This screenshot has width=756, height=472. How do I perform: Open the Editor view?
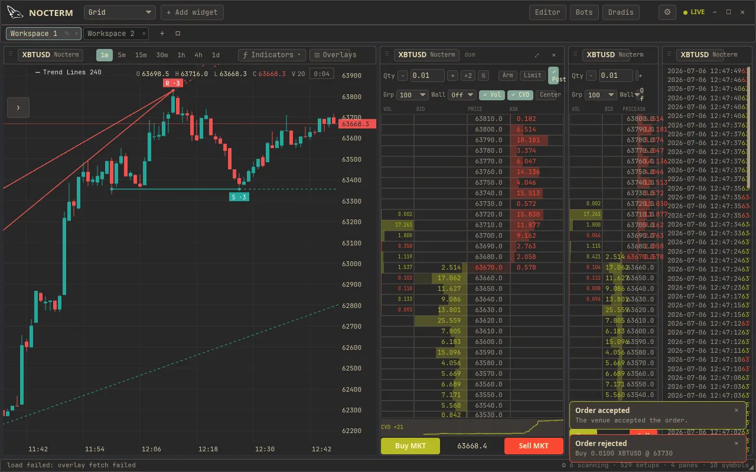pos(548,12)
